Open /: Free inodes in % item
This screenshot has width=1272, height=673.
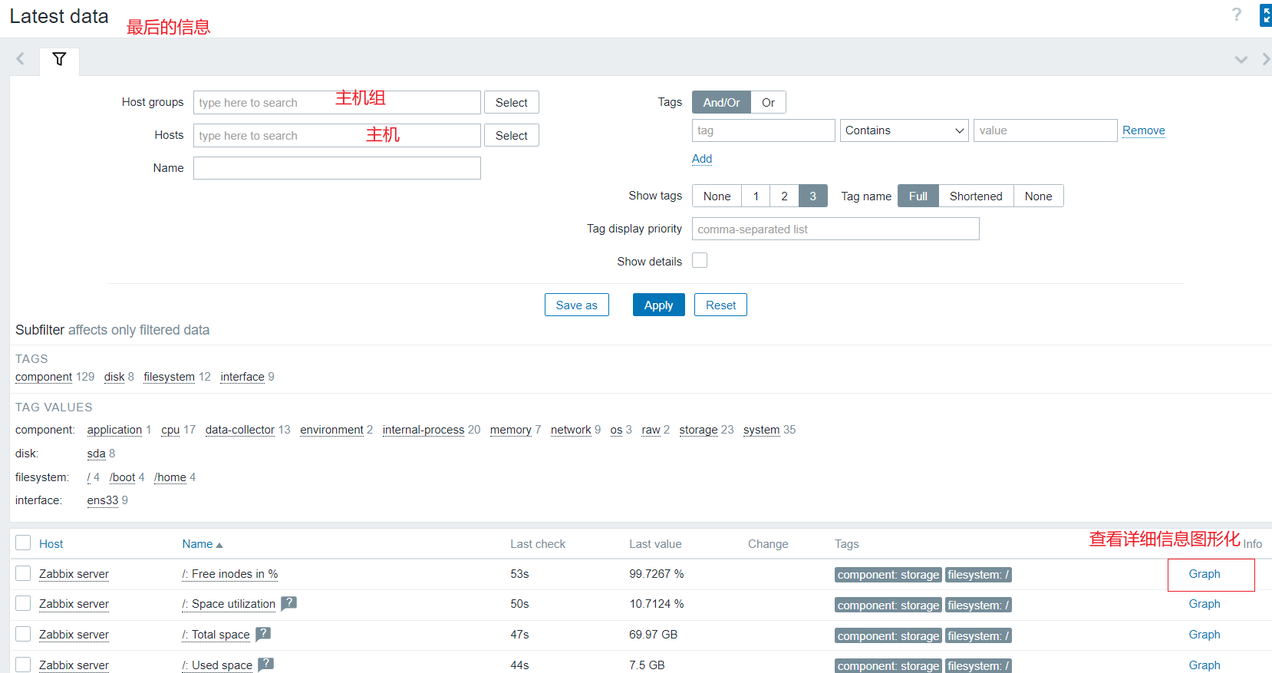230,574
